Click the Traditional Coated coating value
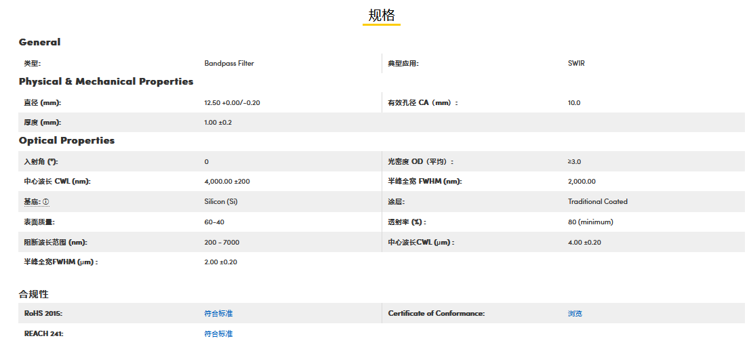 click(x=597, y=201)
